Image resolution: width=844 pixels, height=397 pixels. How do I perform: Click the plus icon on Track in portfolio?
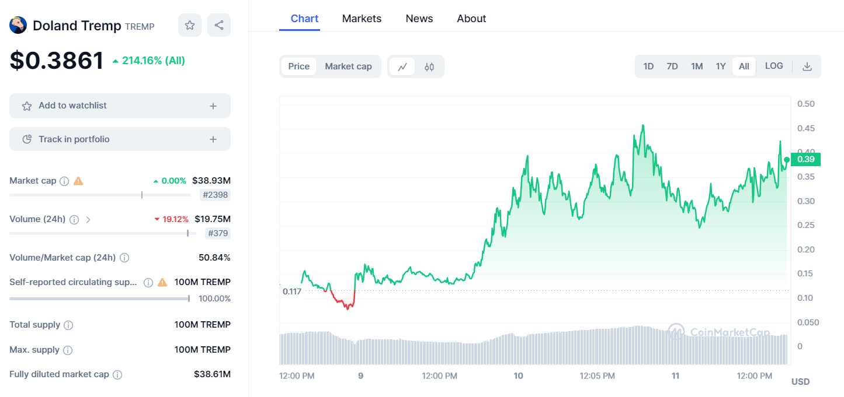click(213, 139)
